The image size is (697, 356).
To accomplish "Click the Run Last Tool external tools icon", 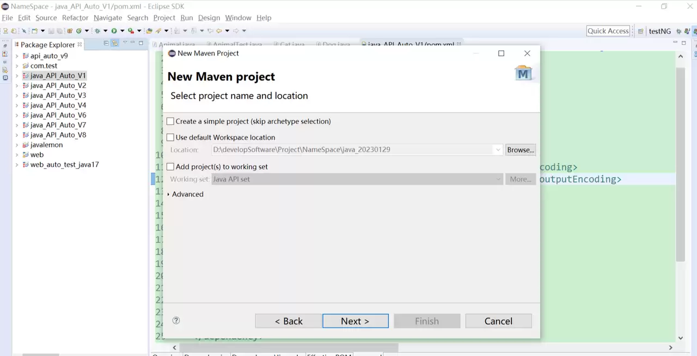I will [x=131, y=31].
